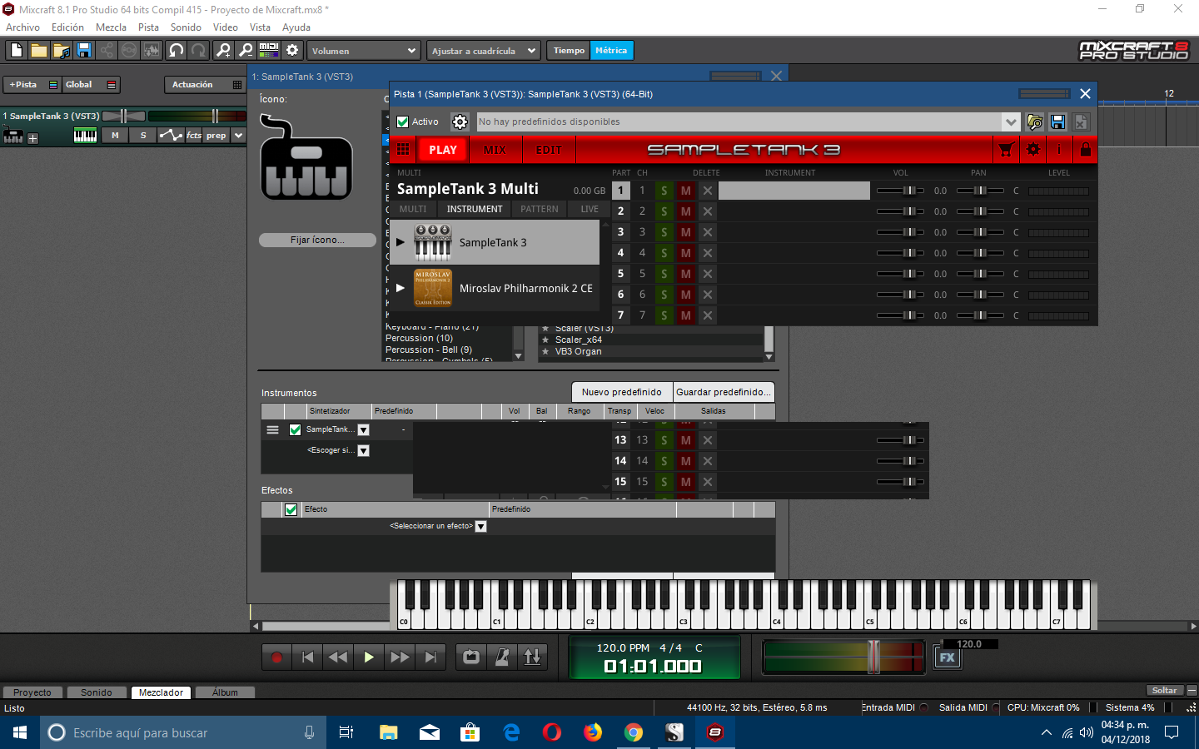The image size is (1199, 749).
Task: Solo the SampleTank 3 track with S
Action: point(143,135)
